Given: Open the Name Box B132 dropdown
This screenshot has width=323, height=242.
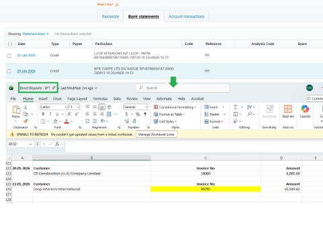Looking at the screenshot, I should coord(30,145).
